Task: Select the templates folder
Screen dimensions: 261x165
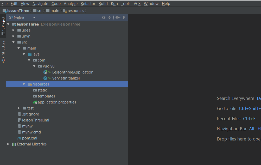Action: (46, 96)
